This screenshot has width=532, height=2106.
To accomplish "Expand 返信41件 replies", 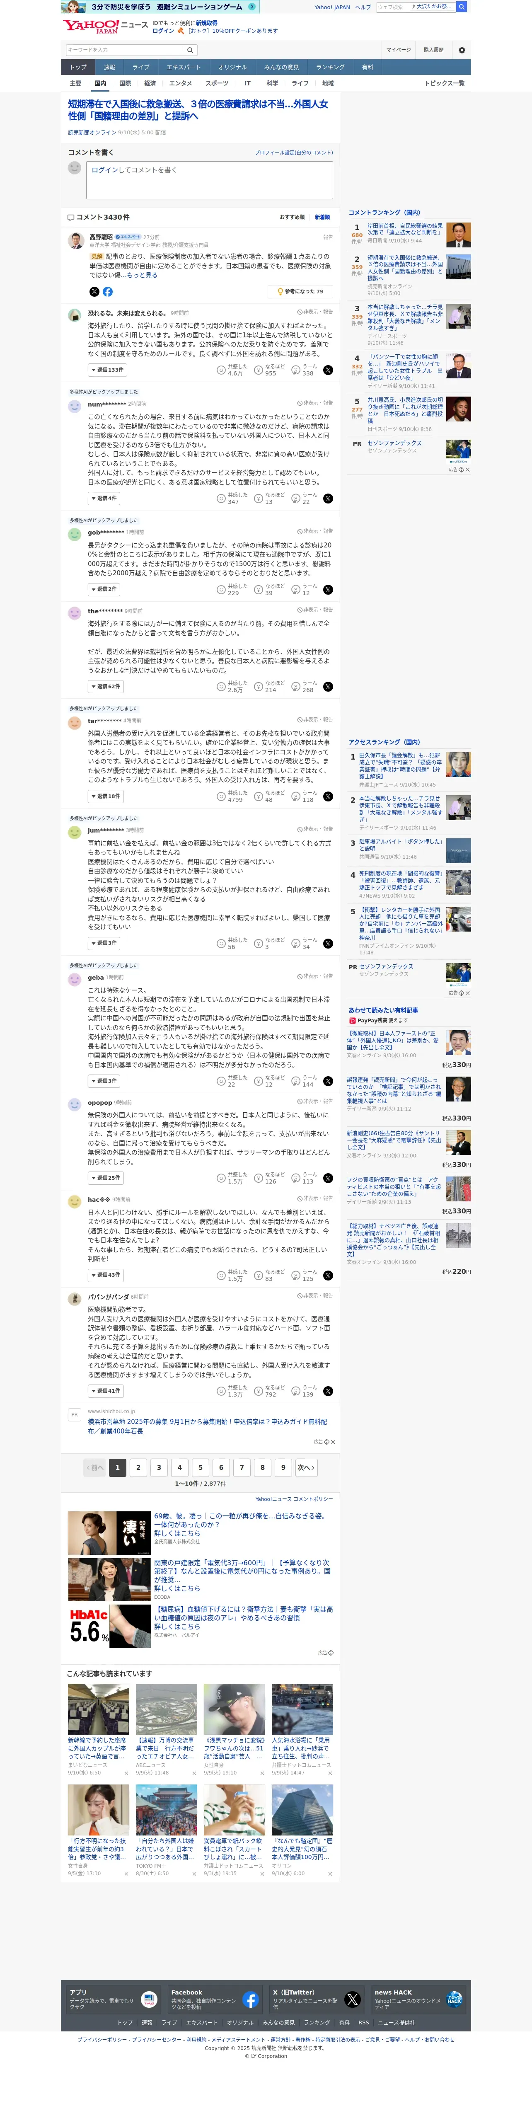I will point(105,1392).
